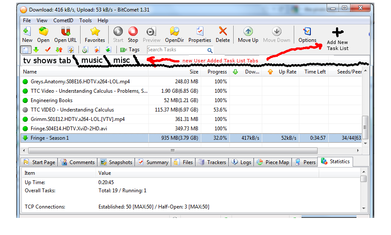Open the View menu
The width and height of the screenshot is (391, 235).
(x=42, y=21)
